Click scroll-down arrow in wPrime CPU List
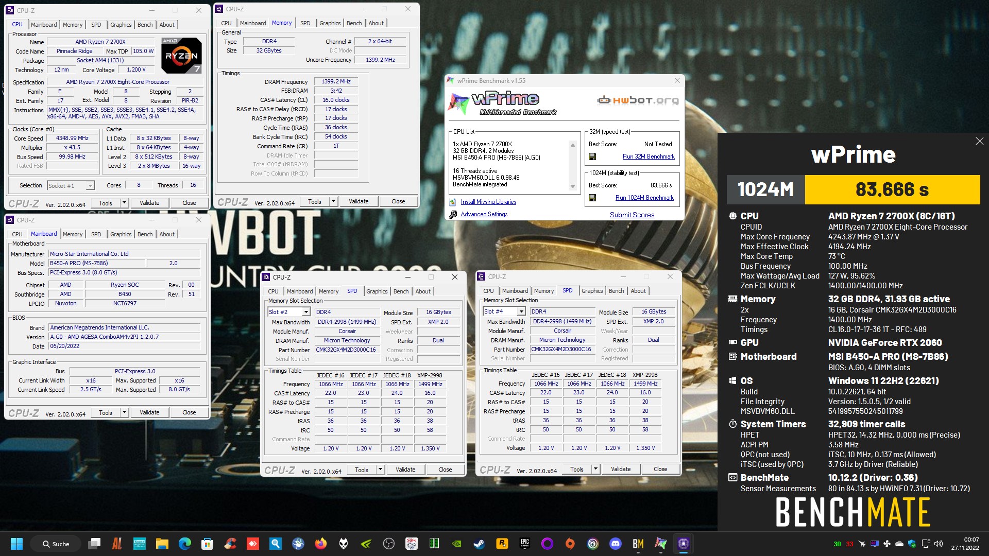This screenshot has height=556, width=989. (572, 186)
